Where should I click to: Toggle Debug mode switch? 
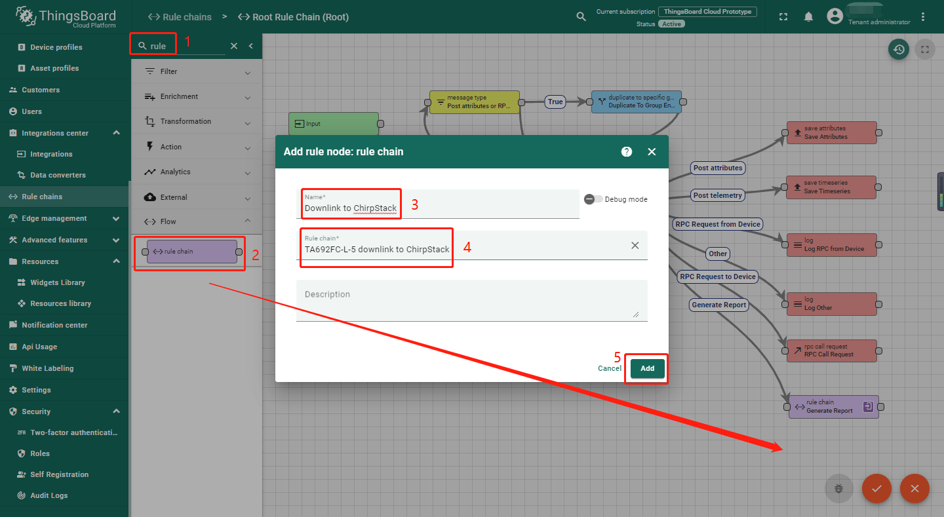click(593, 199)
